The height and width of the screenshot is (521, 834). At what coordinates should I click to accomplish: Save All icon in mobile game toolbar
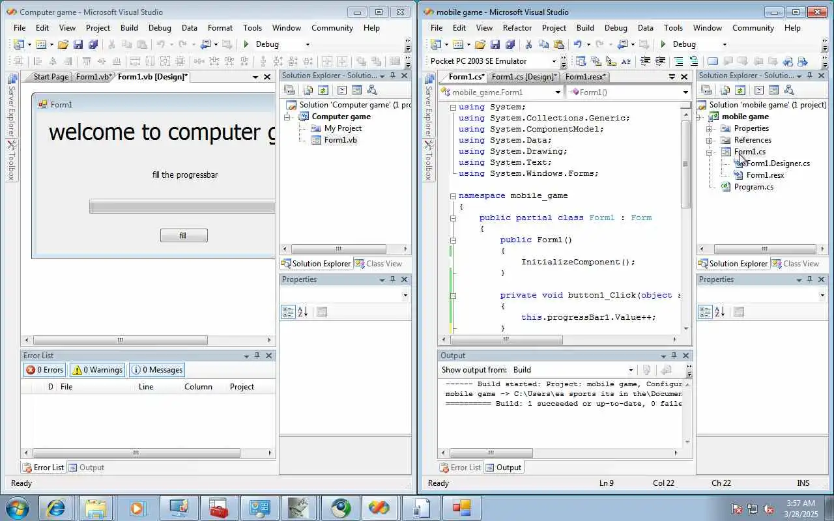click(510, 44)
